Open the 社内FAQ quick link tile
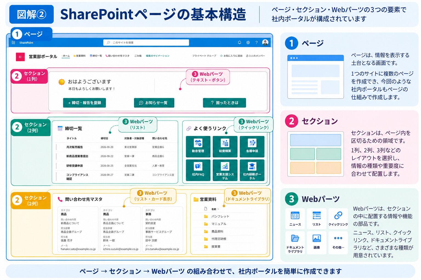This screenshot has height=280, width=421. point(198,170)
